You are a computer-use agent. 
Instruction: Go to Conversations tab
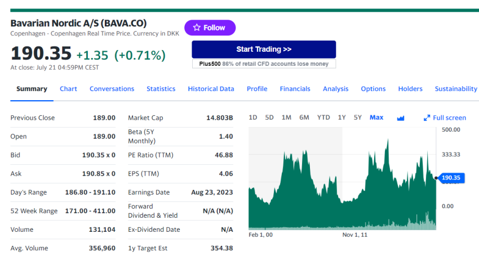(x=112, y=89)
